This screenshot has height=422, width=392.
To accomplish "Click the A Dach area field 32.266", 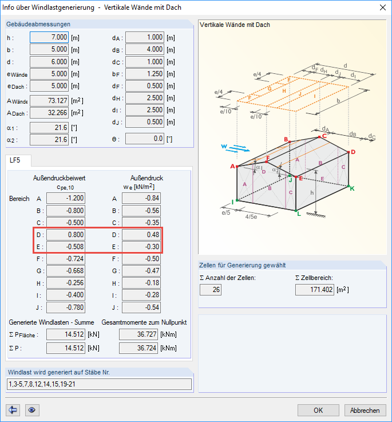I will 49,113.
